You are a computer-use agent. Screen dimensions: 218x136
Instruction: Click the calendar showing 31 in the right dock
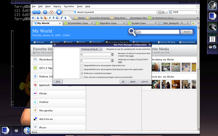212,39
